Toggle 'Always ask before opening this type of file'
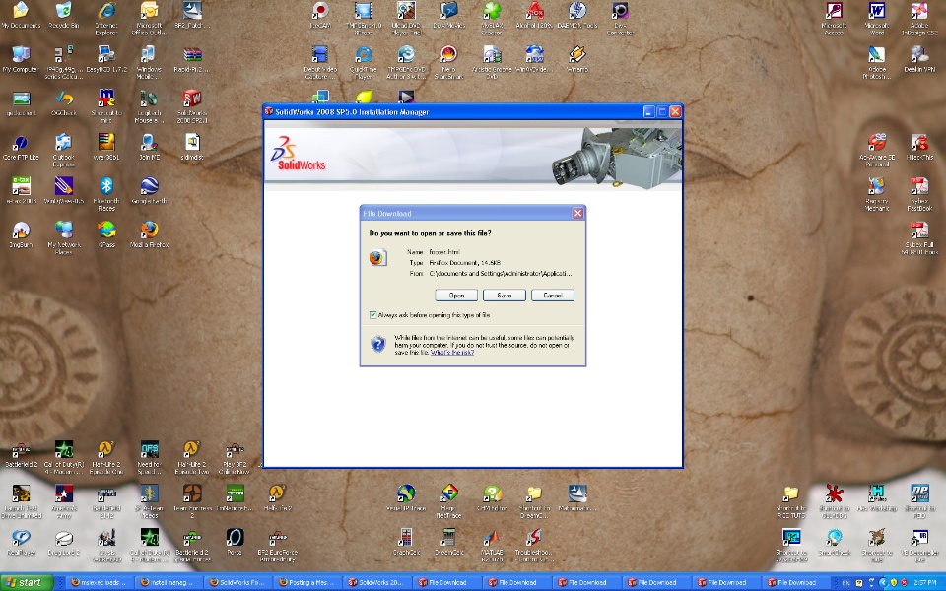 tap(372, 315)
